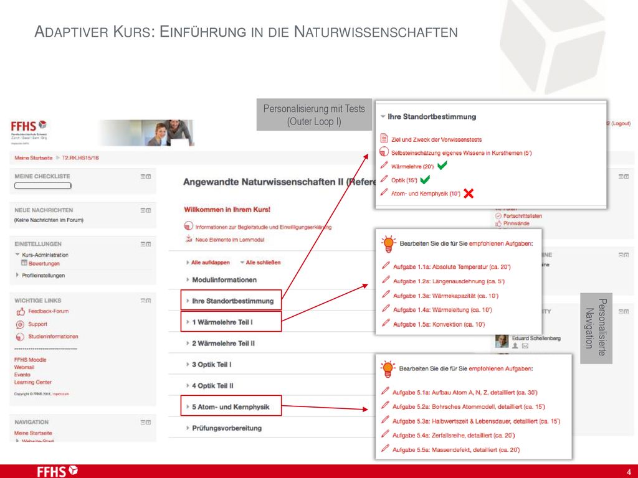
Task: Click the pencil icon beside Optik (15')
Action: tap(384, 179)
